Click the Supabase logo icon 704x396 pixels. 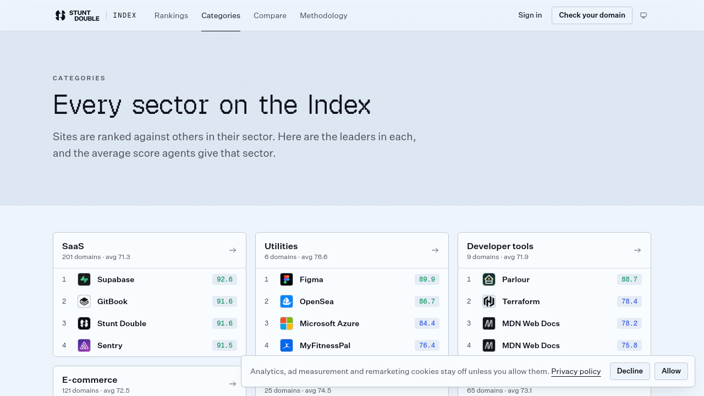coord(84,279)
